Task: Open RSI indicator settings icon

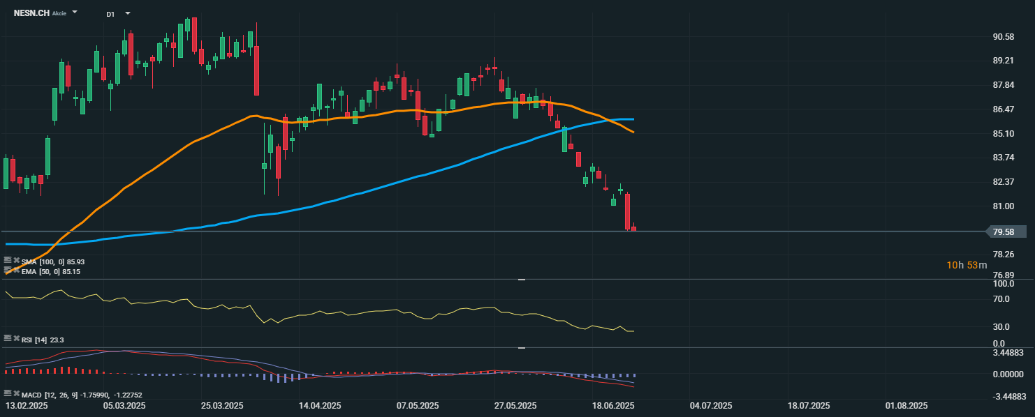Action: tap(8, 338)
